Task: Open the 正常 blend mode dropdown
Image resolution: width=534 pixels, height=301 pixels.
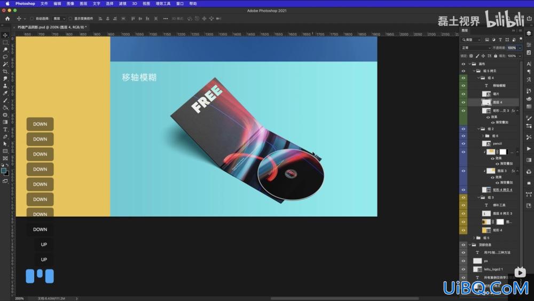Action: click(476, 48)
